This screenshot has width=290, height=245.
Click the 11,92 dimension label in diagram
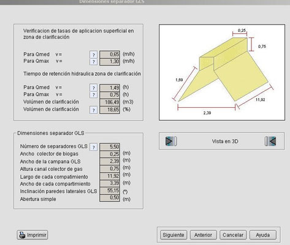(x=260, y=100)
